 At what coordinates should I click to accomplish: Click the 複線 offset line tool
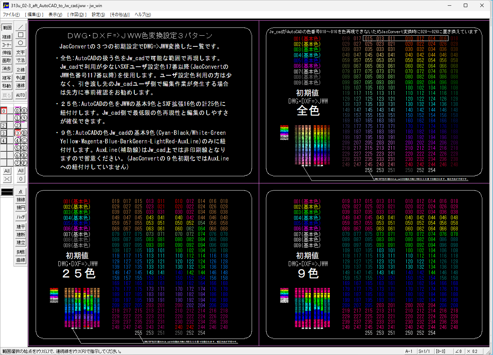(7, 37)
